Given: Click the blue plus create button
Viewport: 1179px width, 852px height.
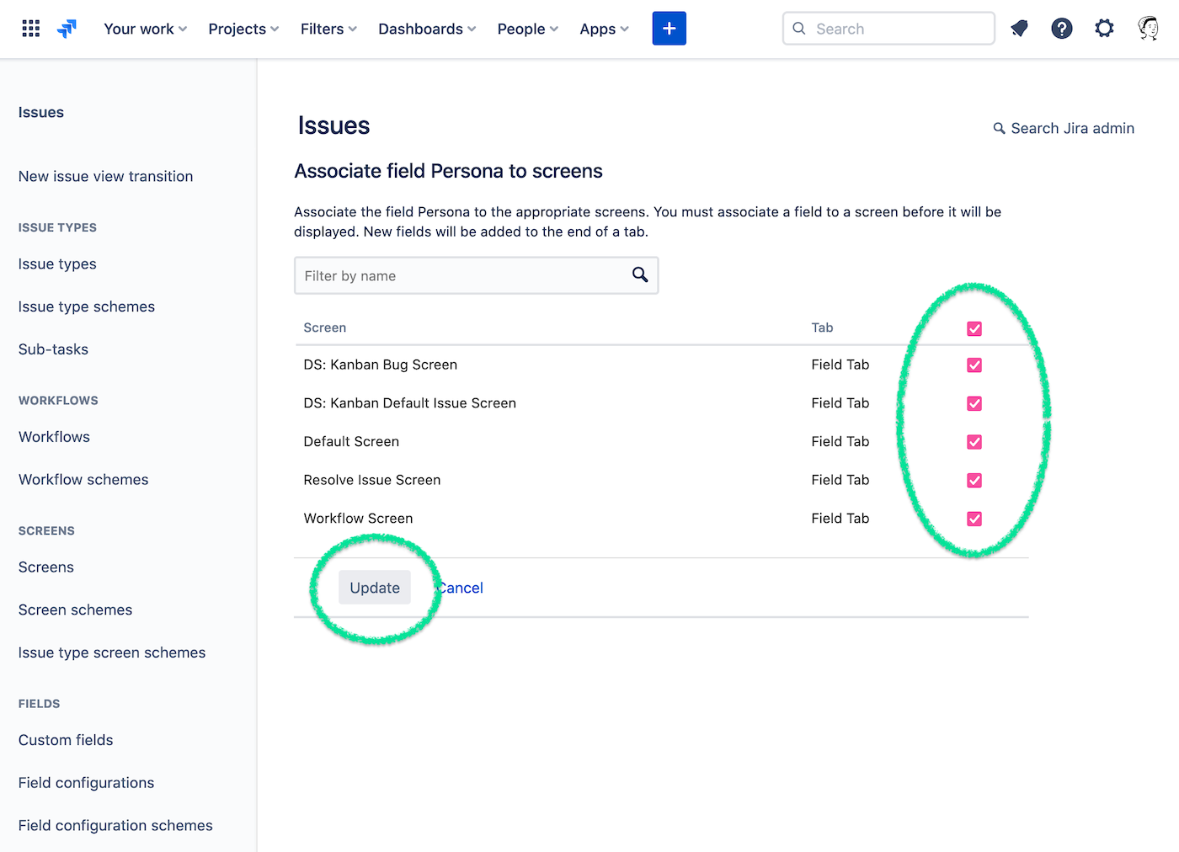Looking at the screenshot, I should 669,29.
